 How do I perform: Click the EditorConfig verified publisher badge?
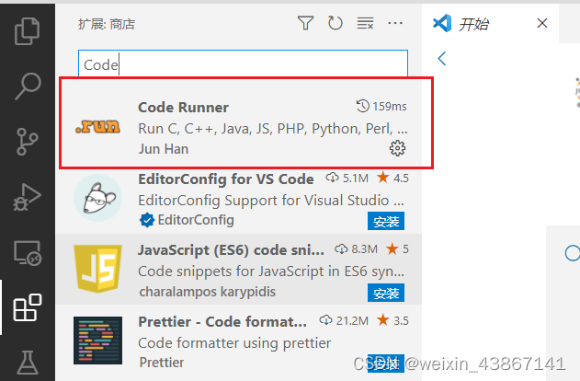(x=146, y=220)
